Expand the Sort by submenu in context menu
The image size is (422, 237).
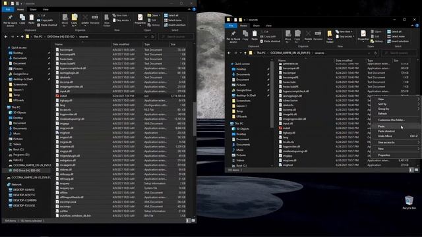[396, 104]
